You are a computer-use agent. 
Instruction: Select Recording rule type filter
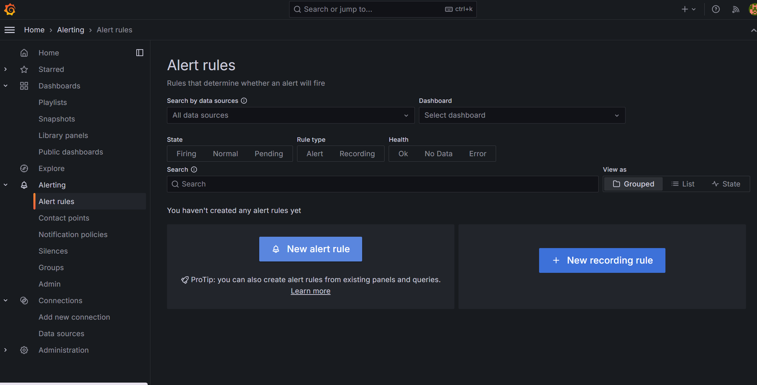[357, 154]
